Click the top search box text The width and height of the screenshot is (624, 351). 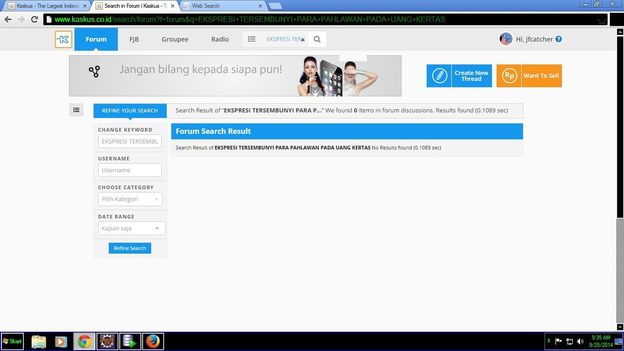click(x=283, y=39)
